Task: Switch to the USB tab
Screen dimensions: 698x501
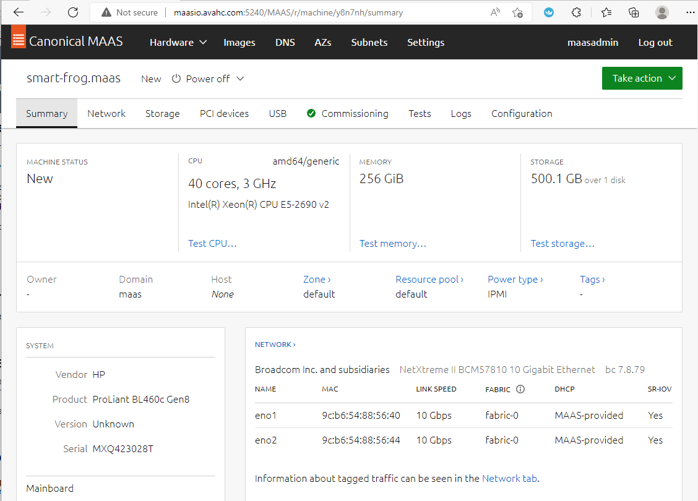Action: click(x=277, y=113)
